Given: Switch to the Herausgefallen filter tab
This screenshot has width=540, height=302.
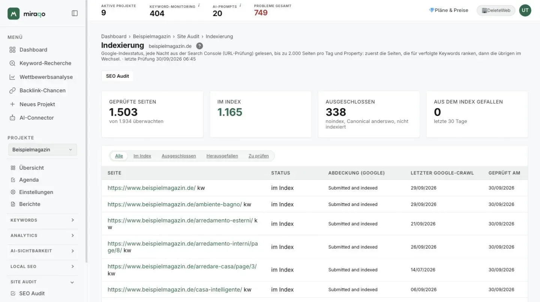Looking at the screenshot, I should [x=222, y=156].
